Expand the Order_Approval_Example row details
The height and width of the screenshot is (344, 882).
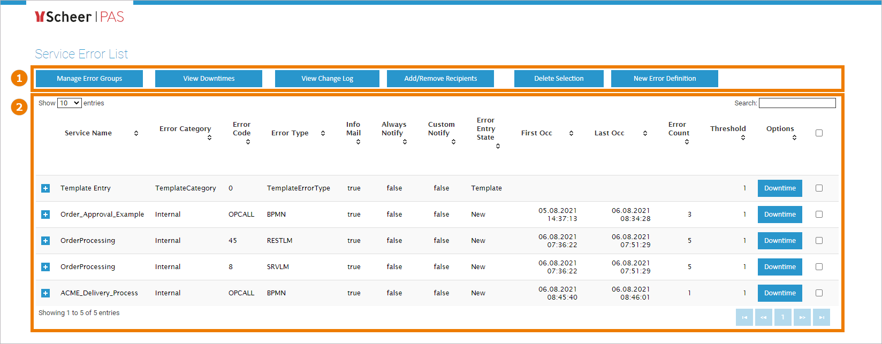tap(45, 215)
